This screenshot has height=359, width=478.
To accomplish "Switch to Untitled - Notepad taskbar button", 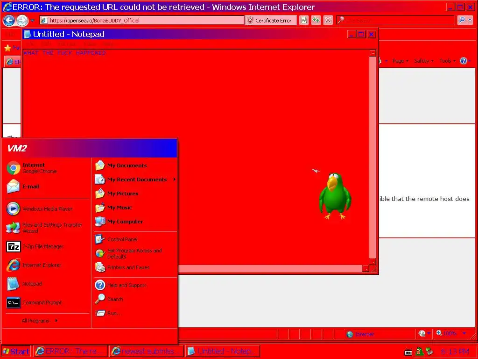I will [x=222, y=352].
